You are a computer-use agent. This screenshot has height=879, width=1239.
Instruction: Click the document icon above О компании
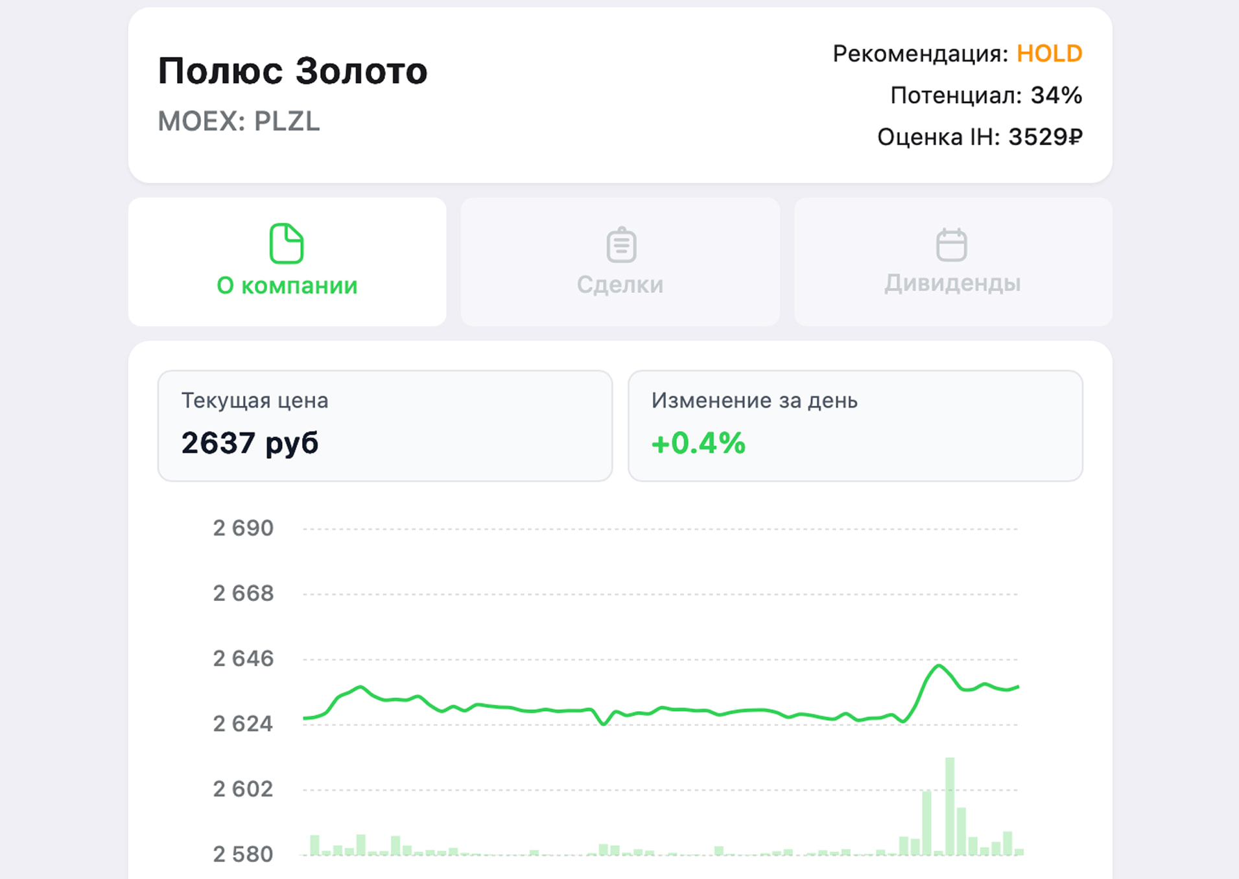[x=287, y=244]
